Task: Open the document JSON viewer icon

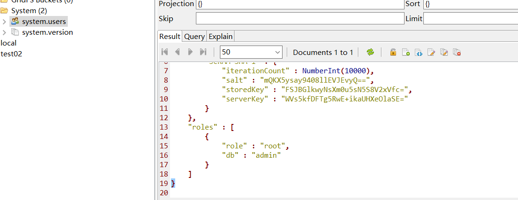Action: point(419,52)
